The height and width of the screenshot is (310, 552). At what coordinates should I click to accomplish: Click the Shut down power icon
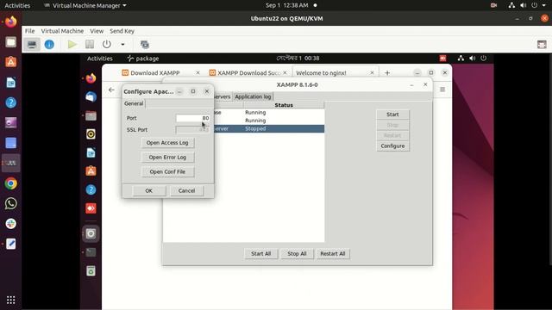107,45
